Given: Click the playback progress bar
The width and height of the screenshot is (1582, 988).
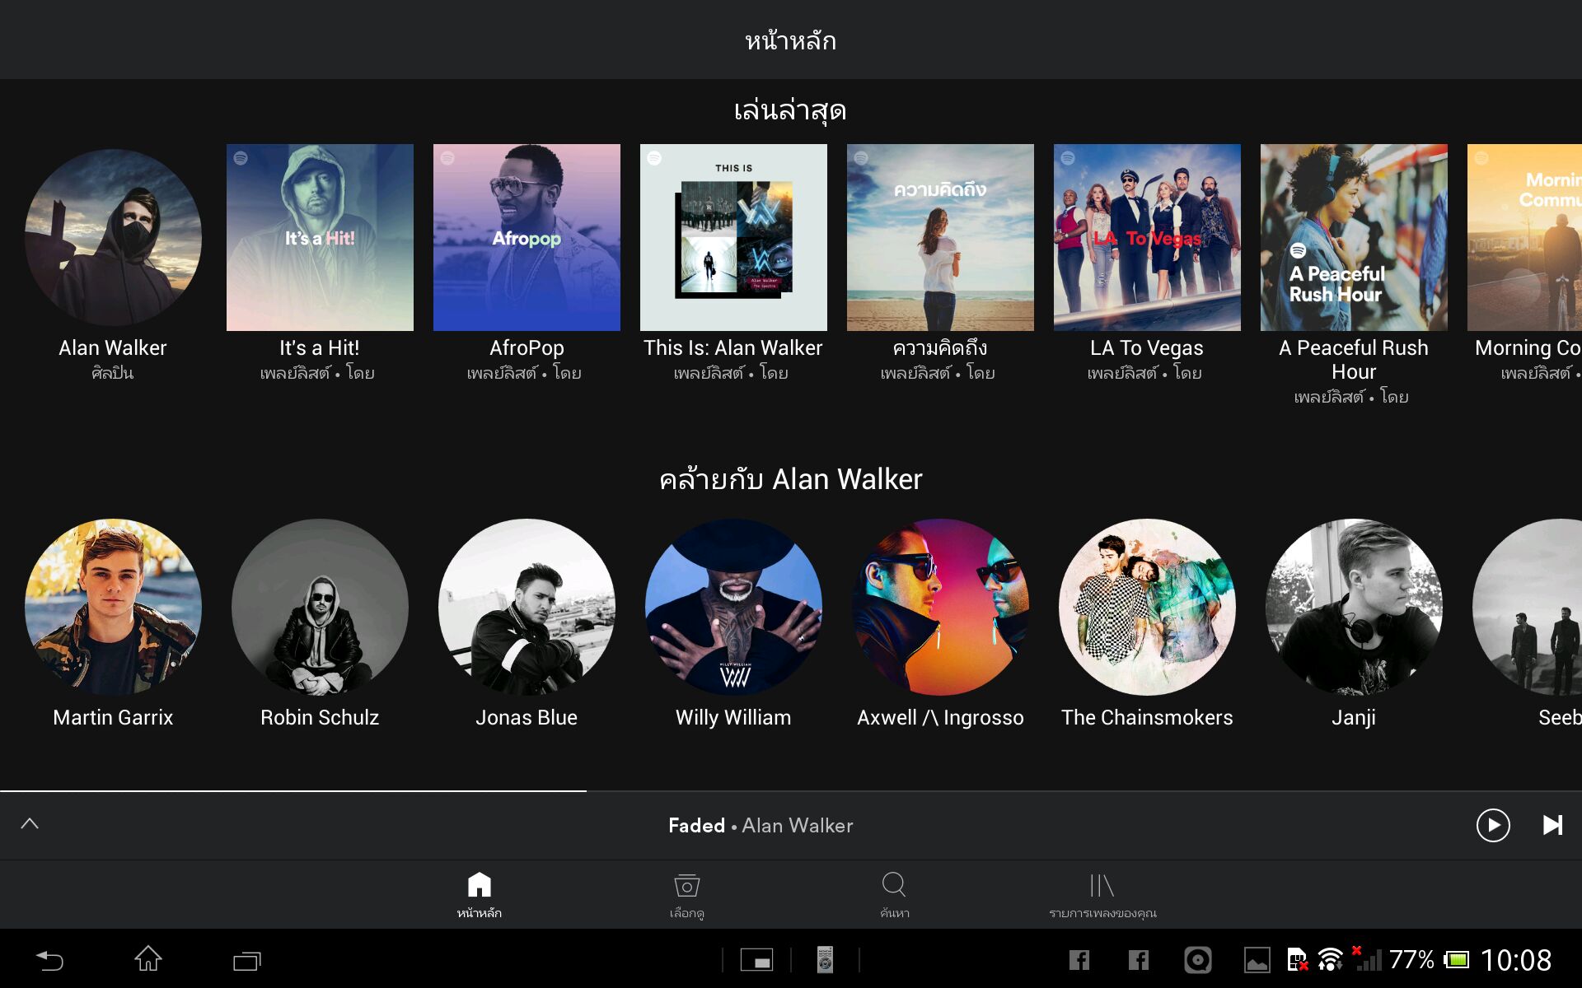Looking at the screenshot, I should tap(791, 791).
